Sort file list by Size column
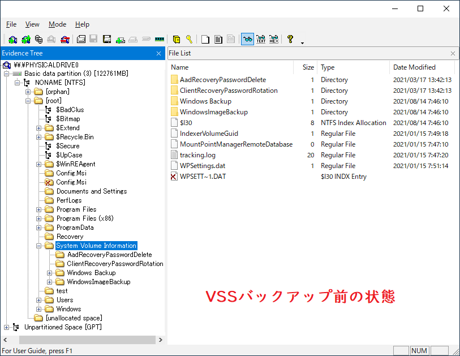This screenshot has height=356, width=460. pos(306,67)
